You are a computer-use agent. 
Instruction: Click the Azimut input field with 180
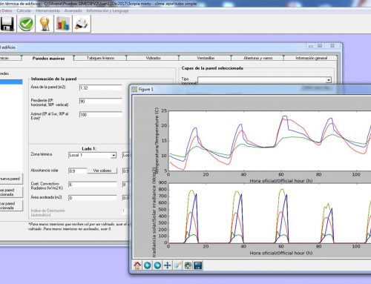coord(101,114)
